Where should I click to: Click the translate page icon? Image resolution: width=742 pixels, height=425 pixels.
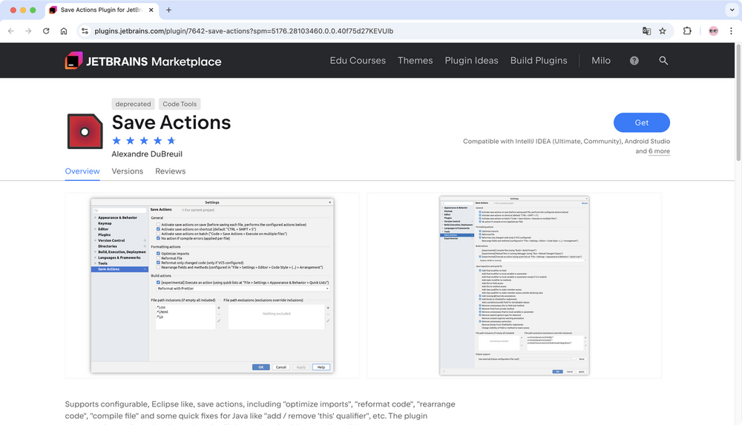646,31
